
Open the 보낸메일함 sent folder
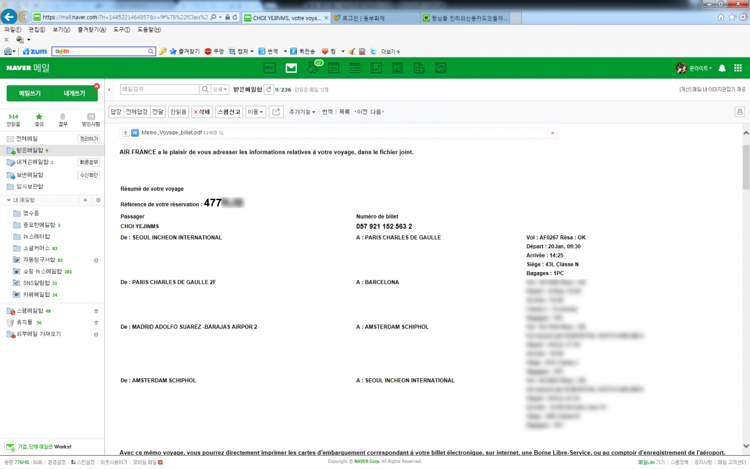[30, 175]
